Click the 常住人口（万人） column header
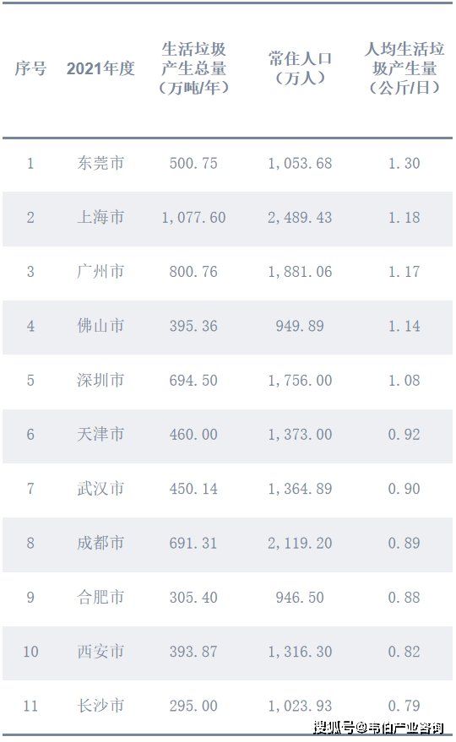 (300, 68)
